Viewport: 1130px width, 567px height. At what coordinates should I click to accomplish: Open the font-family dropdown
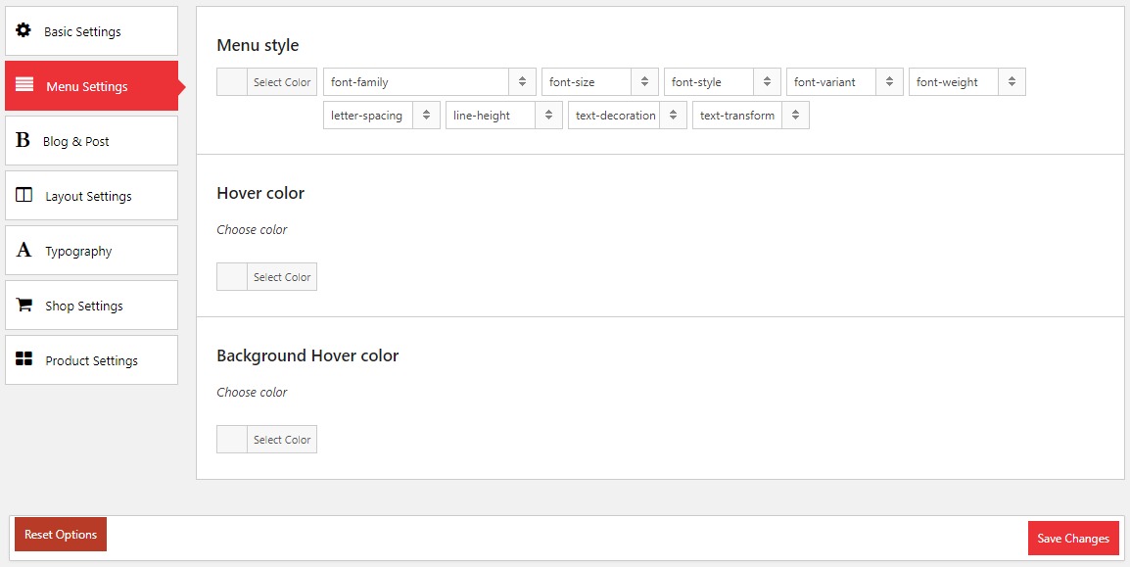[x=429, y=82]
